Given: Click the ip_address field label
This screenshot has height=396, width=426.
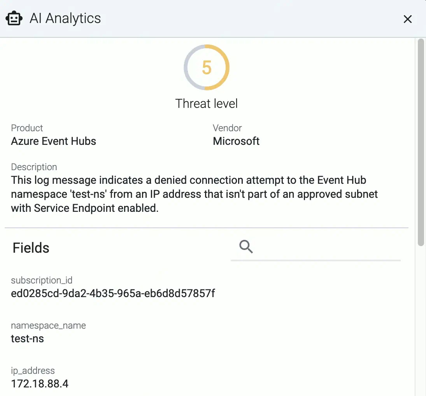Looking at the screenshot, I should (33, 370).
